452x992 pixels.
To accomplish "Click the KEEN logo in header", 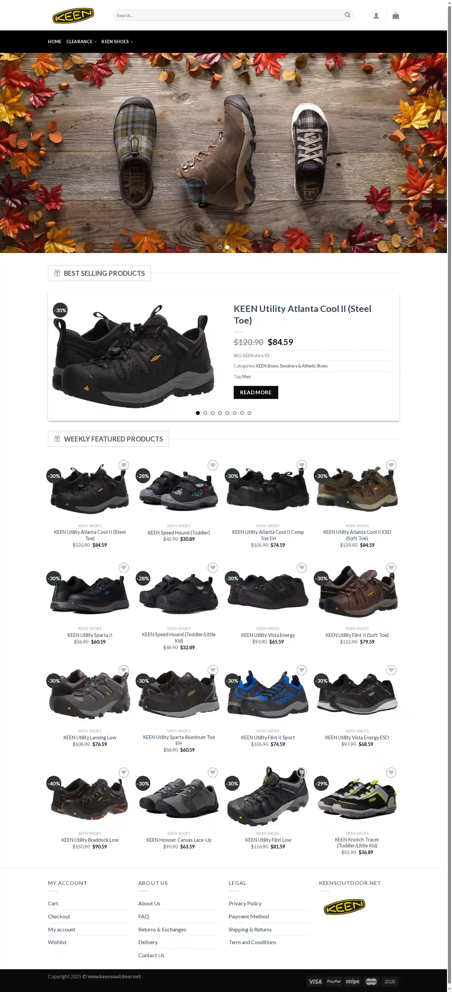I will point(73,15).
